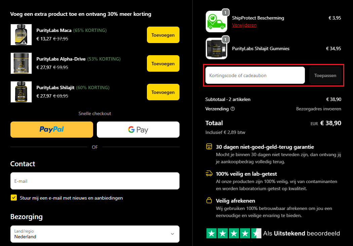Viewport: 353px width, 246px height.
Task: Apply discount with the Toepassen button
Action: coord(325,75)
